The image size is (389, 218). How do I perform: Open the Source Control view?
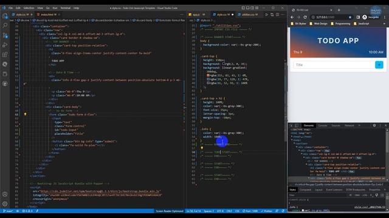[5, 35]
